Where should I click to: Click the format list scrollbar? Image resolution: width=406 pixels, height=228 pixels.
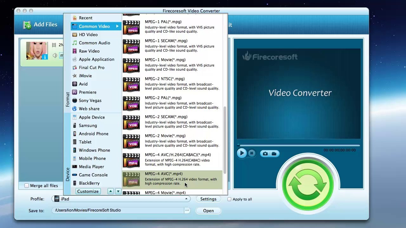[225, 140]
